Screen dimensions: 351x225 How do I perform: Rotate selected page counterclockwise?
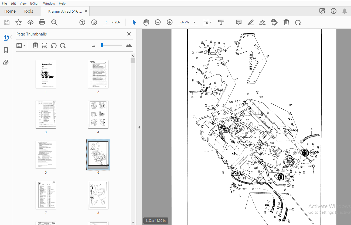pos(54,45)
